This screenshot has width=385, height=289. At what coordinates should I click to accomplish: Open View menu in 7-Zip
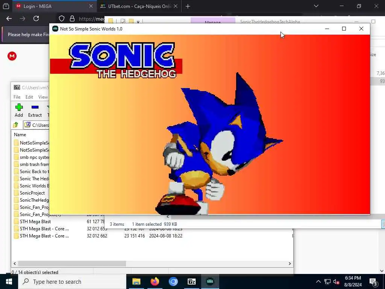(x=43, y=97)
